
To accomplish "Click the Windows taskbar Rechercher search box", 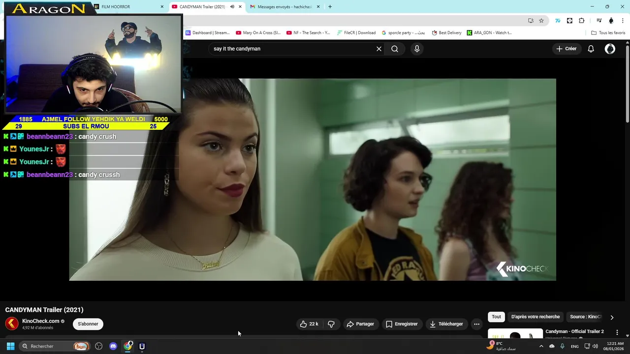I will pos(54,346).
